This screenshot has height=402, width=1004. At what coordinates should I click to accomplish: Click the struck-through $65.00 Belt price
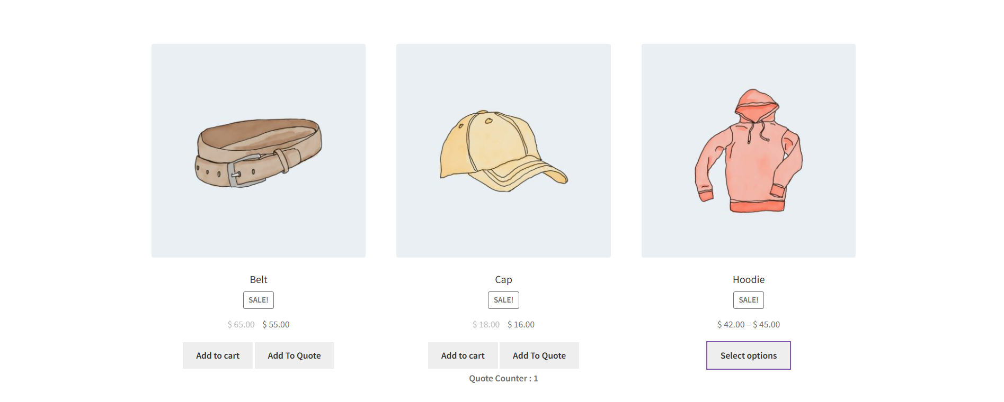(x=241, y=324)
